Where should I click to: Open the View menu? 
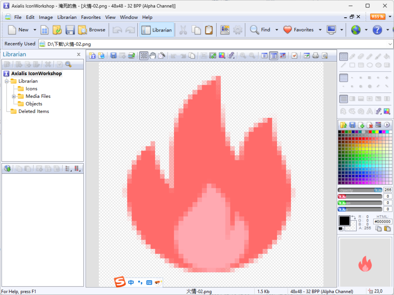click(110, 17)
